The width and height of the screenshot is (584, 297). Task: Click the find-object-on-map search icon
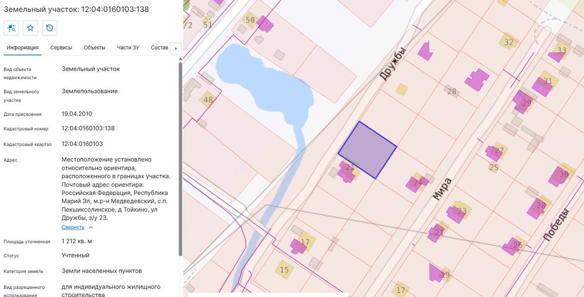tap(11, 28)
